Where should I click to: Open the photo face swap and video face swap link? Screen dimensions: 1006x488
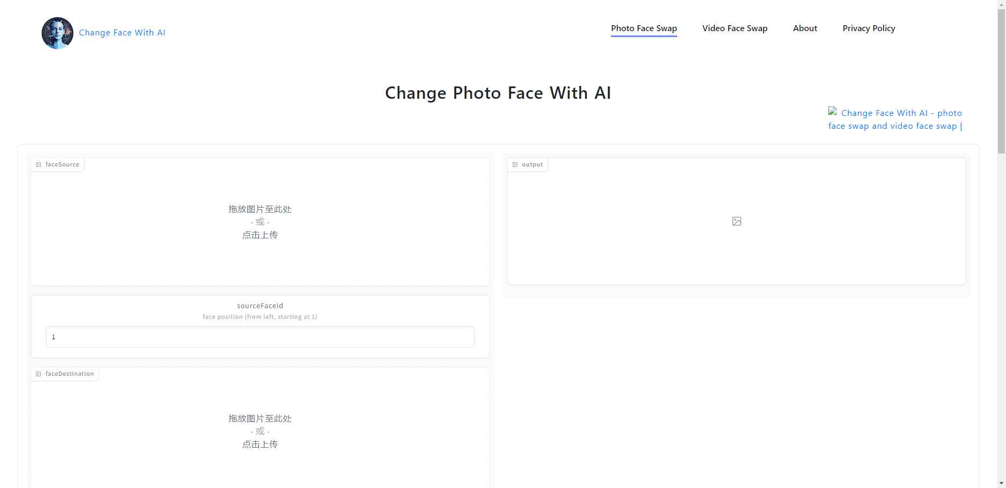pyautogui.click(x=895, y=119)
